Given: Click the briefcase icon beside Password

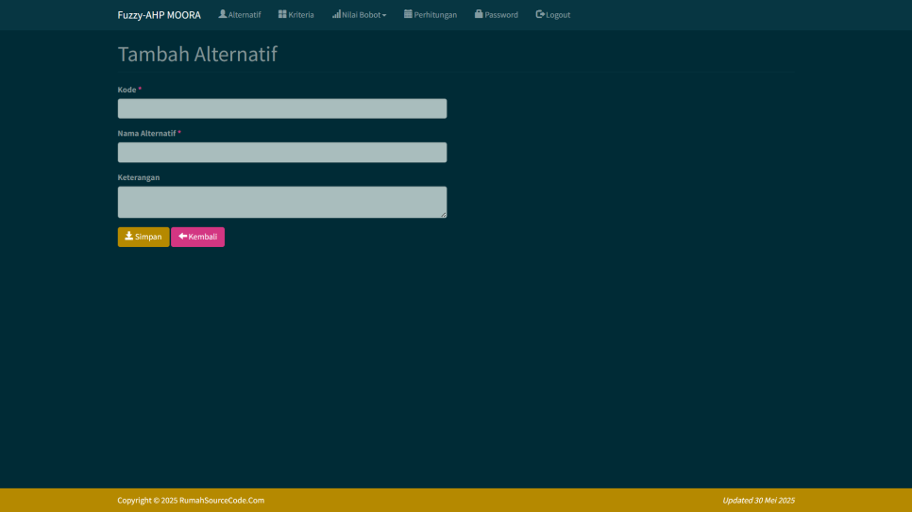Looking at the screenshot, I should (x=479, y=14).
